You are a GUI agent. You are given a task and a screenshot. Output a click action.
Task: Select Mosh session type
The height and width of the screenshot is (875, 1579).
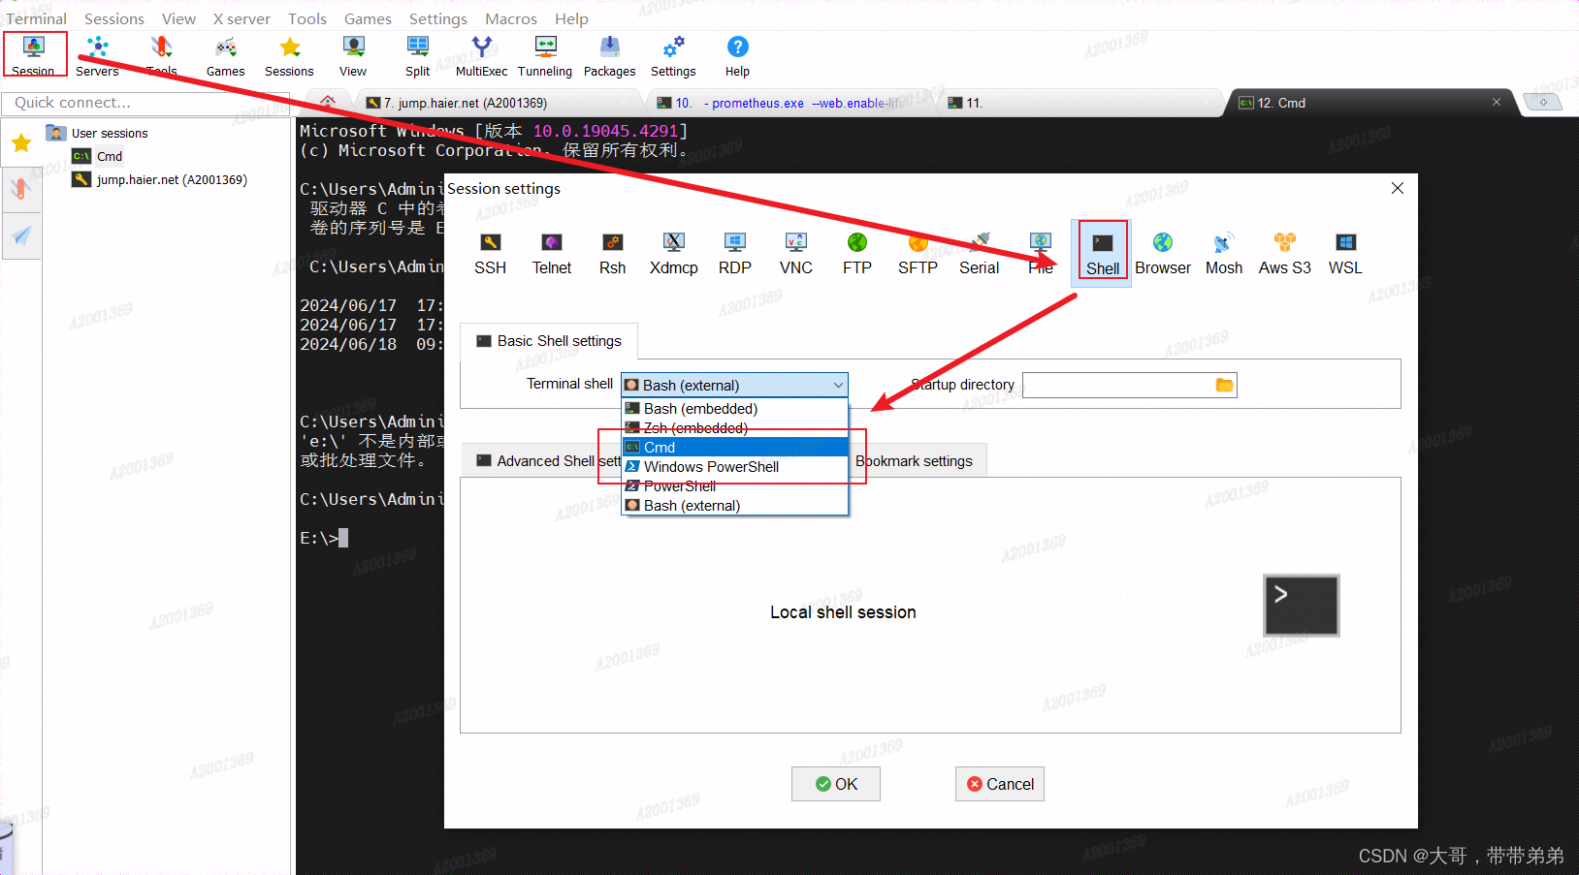(x=1223, y=255)
